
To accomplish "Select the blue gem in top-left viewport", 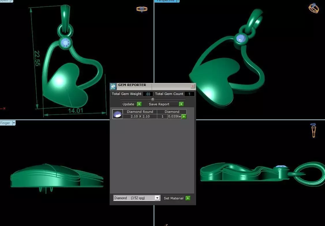I will [x=66, y=43].
